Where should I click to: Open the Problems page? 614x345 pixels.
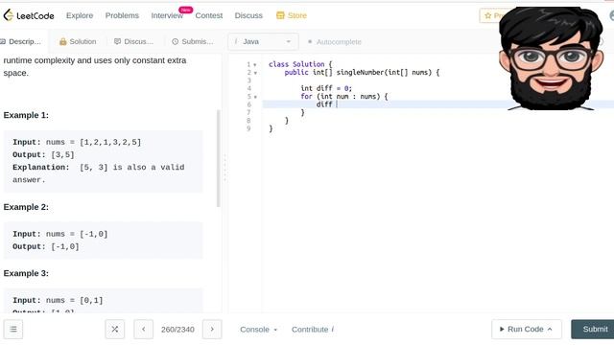[122, 15]
